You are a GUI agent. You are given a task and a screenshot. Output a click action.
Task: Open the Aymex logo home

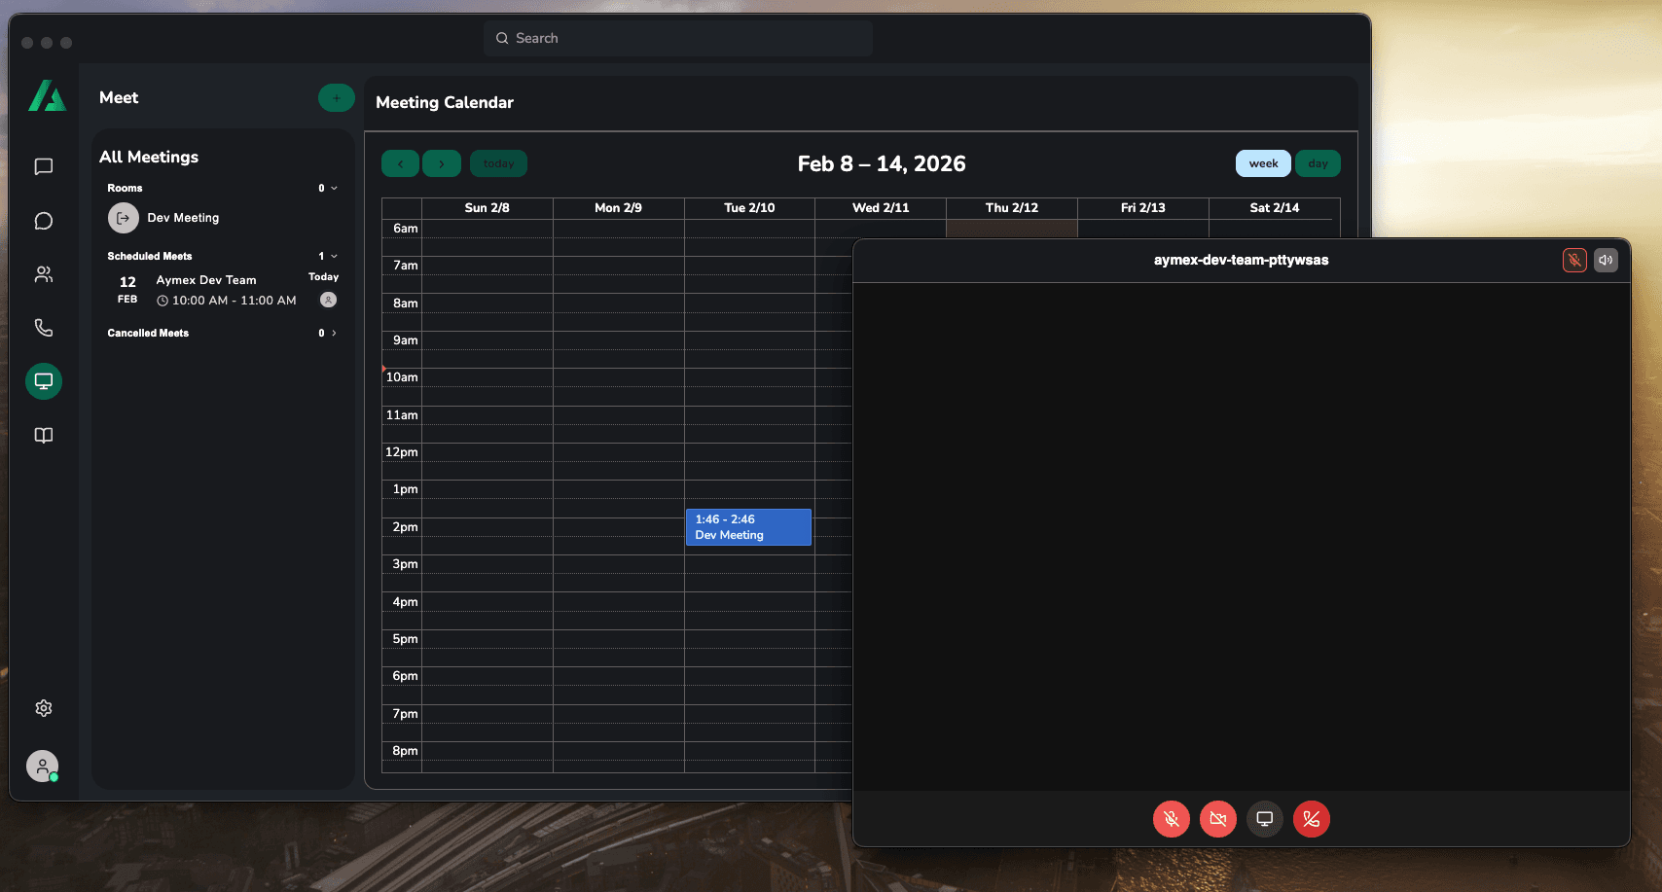click(47, 95)
